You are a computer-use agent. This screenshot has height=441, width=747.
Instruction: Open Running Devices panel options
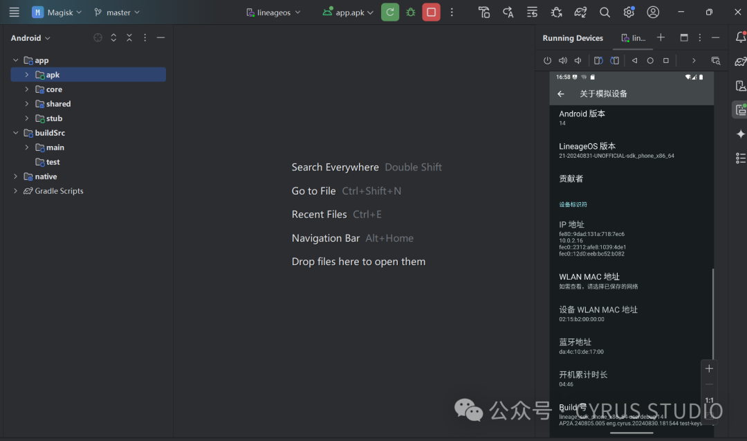tap(700, 37)
